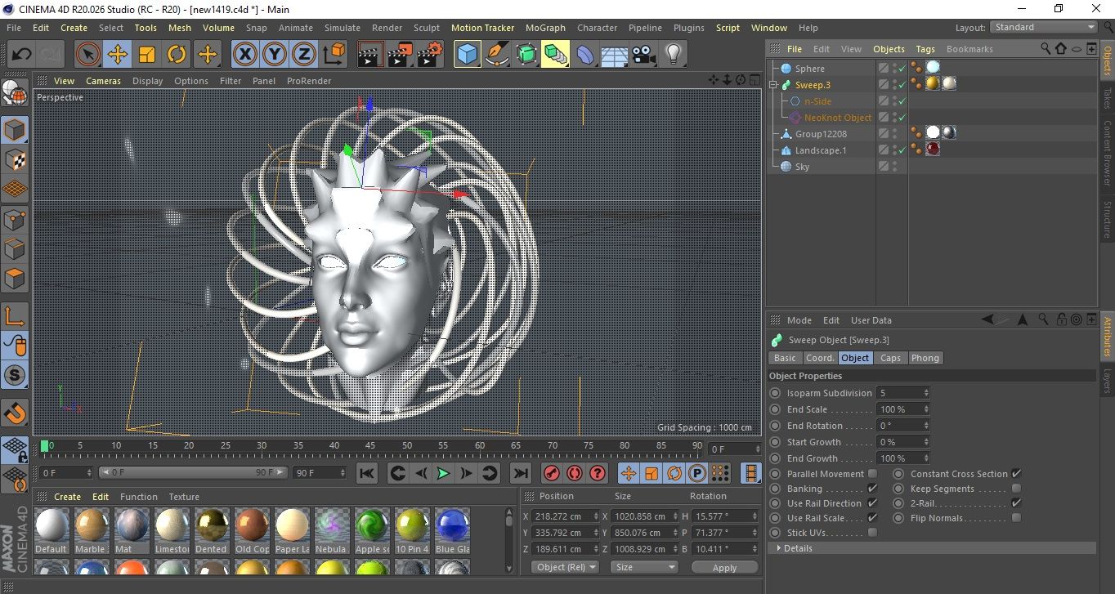Expand the Details section
This screenshot has height=594, width=1115.
pos(798,548)
